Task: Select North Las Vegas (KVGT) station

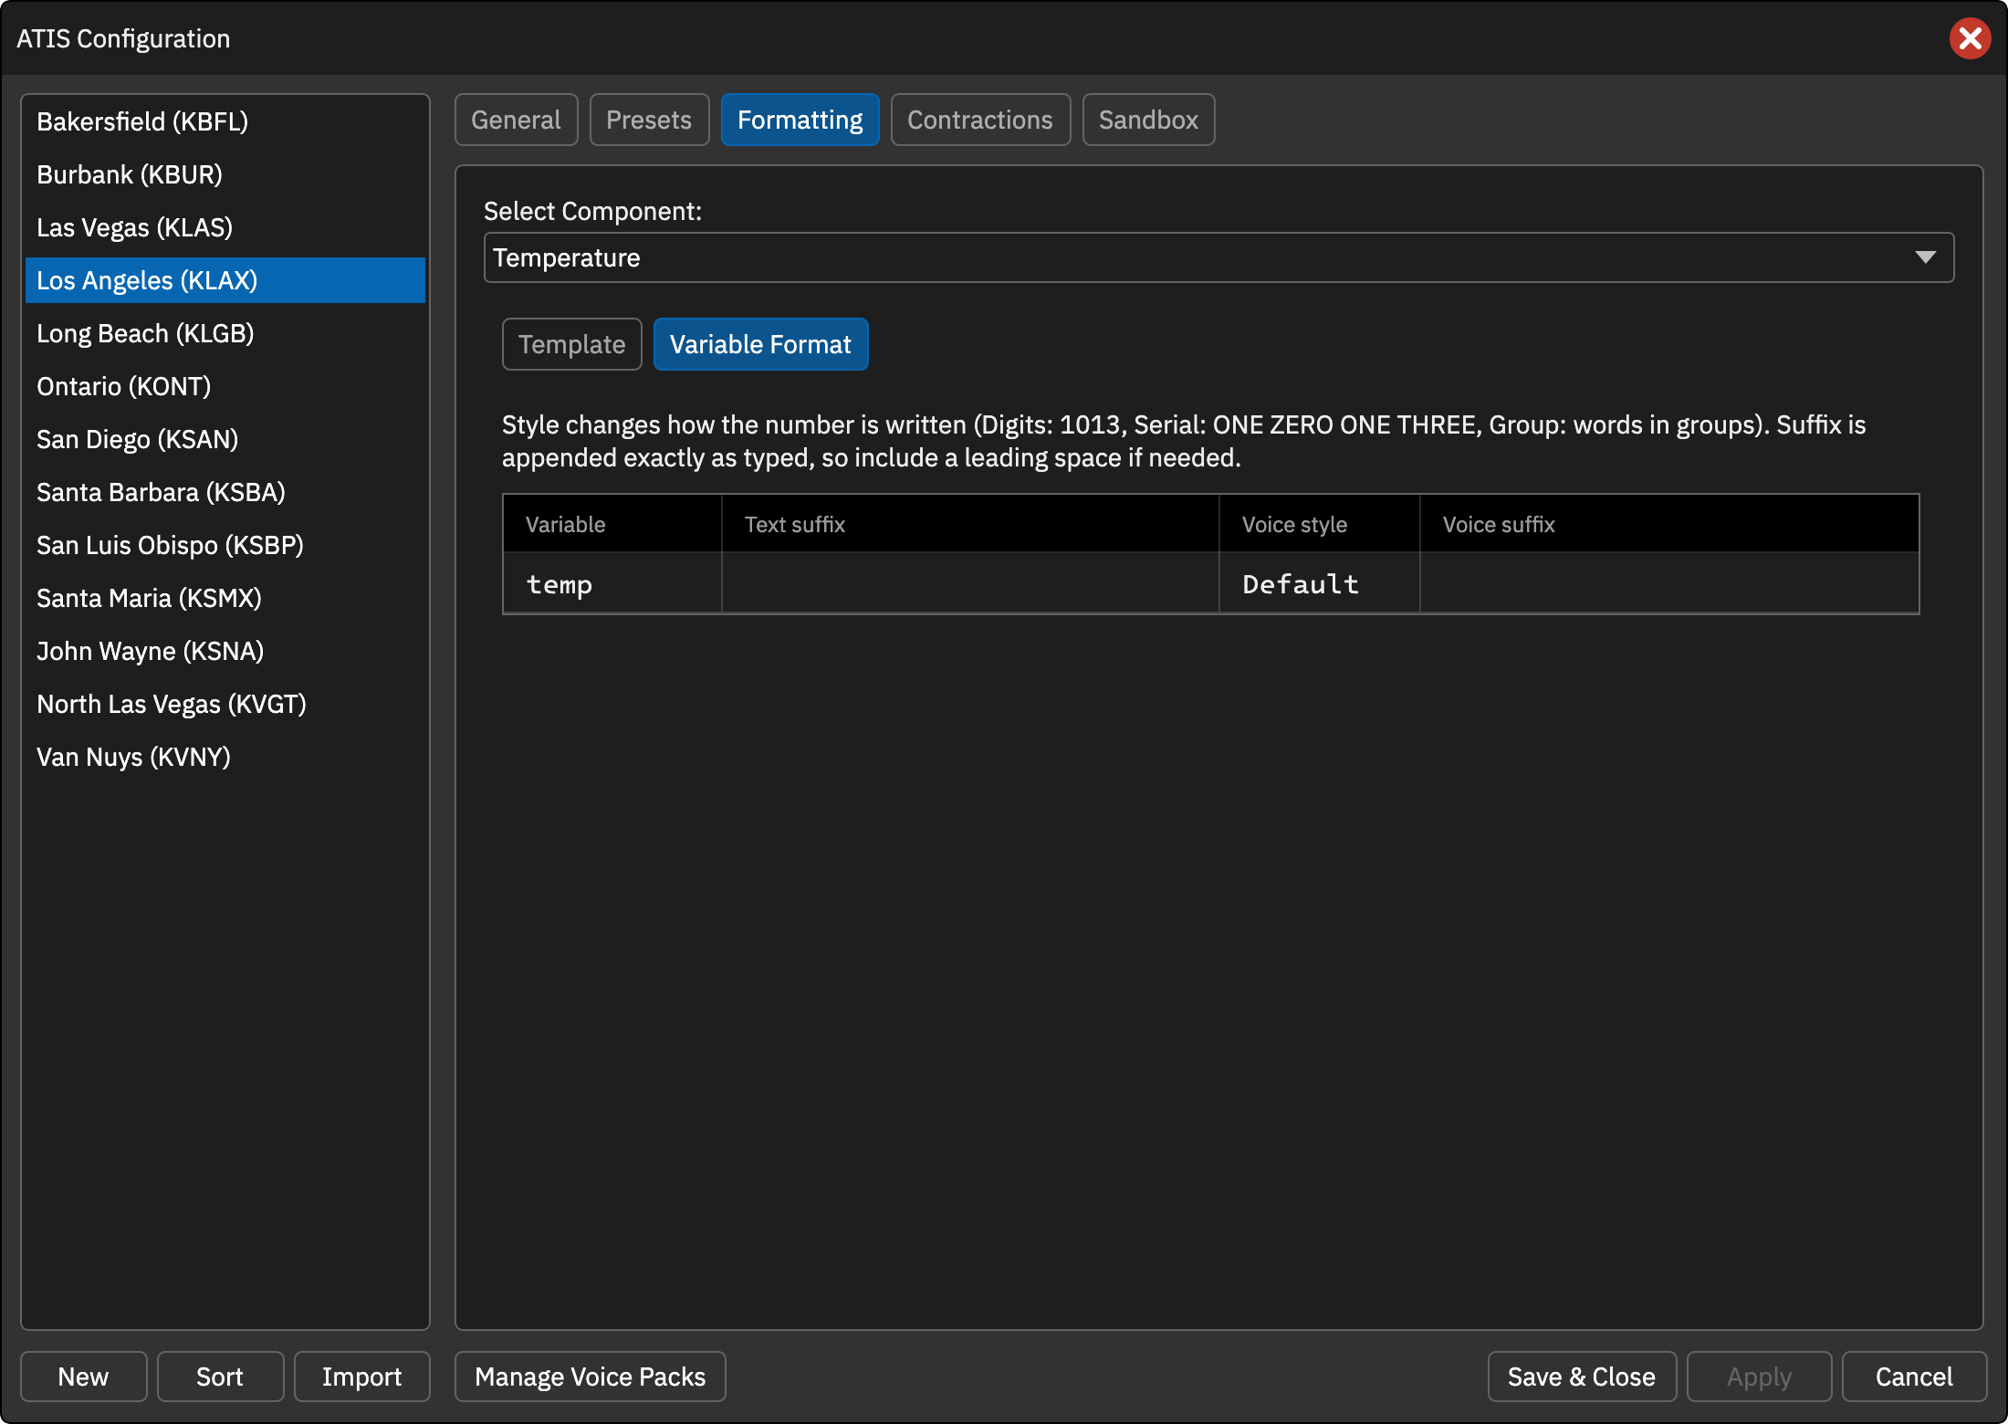Action: (x=225, y=704)
